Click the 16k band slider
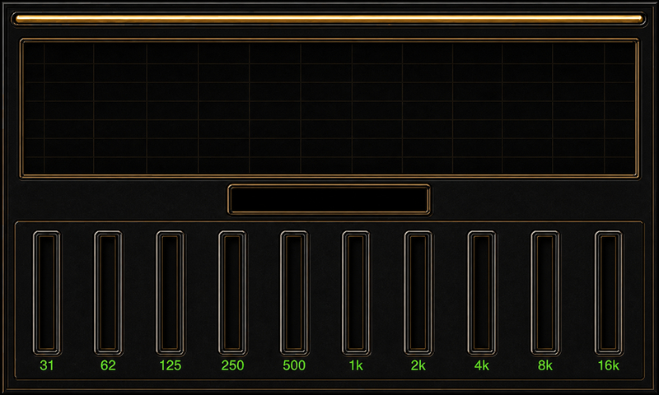Viewport: 659px width, 395px height. (609, 293)
